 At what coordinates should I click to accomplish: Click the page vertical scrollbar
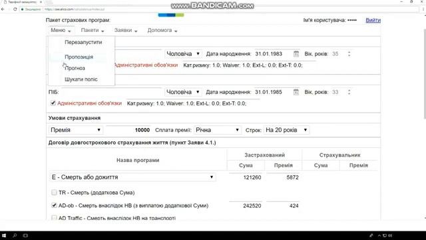[x=425, y=73]
